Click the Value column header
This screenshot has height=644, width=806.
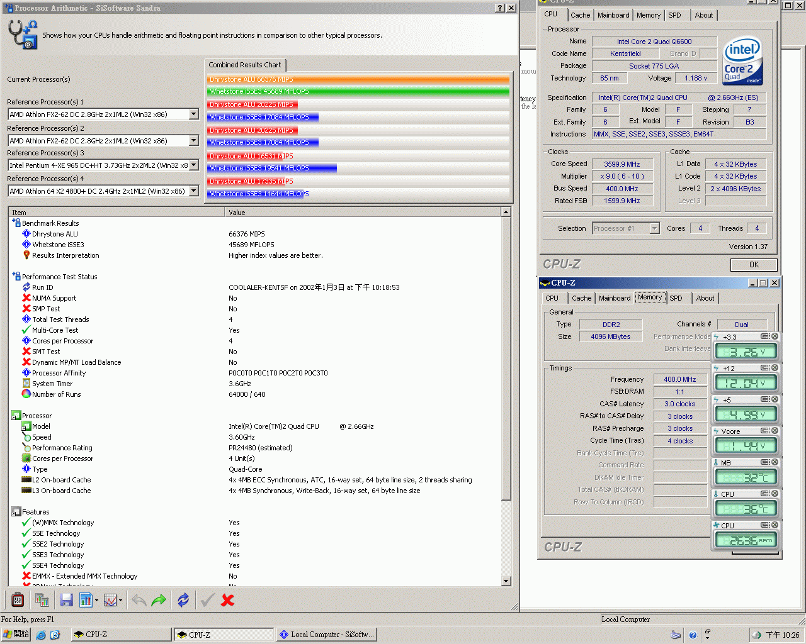coord(363,213)
